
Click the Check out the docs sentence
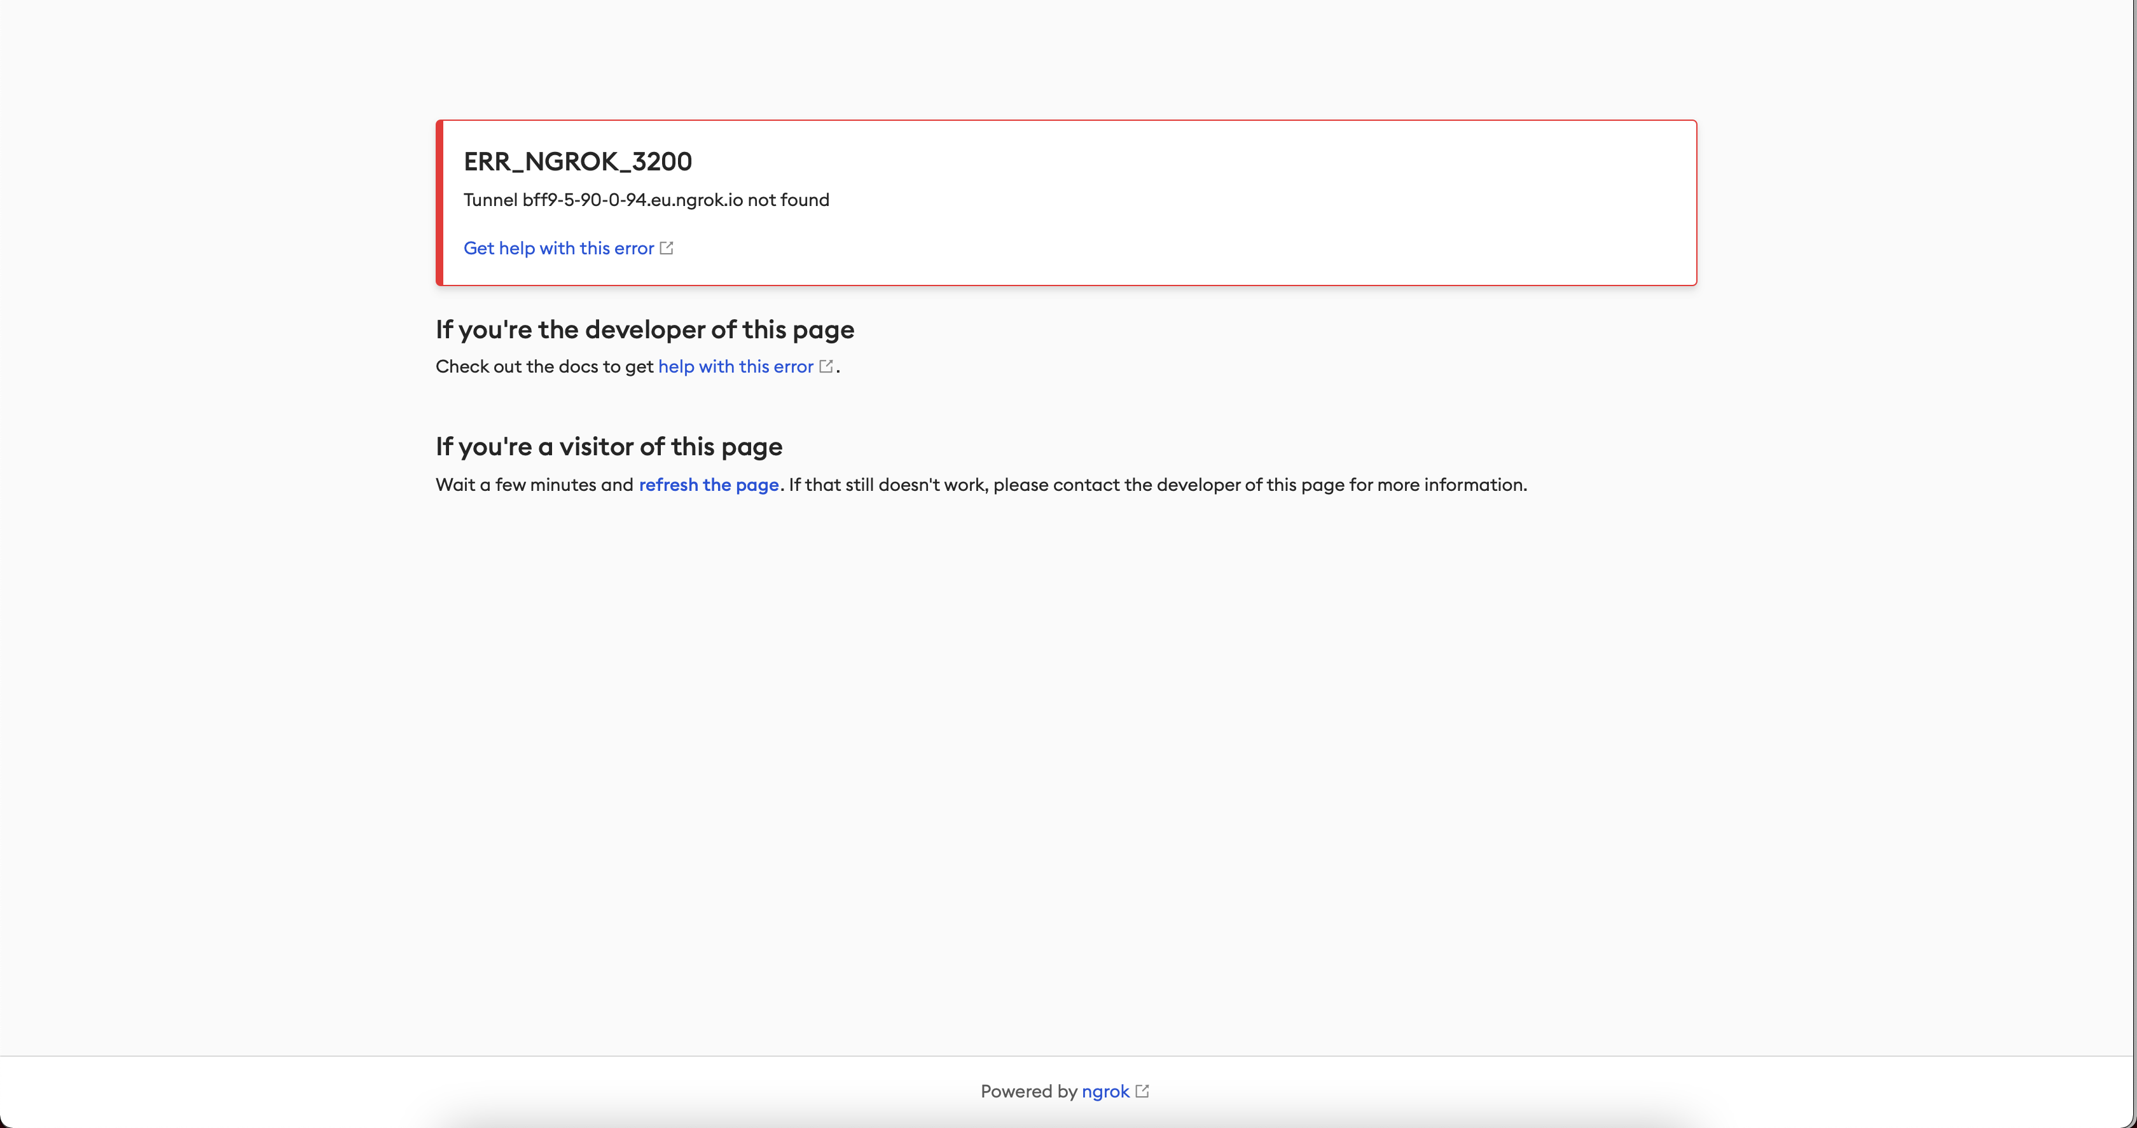coord(543,366)
